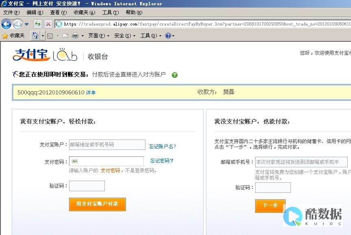This screenshot has width=351, height=235.
Task: Click the 下一步 button
Action: 270,205
